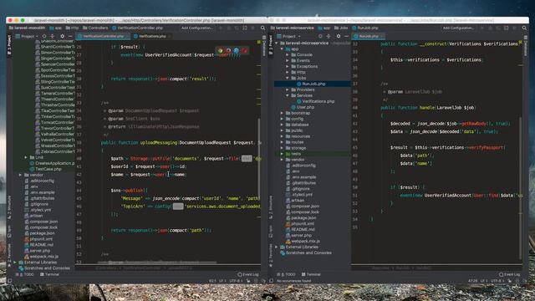The image size is (535, 301).
Task: Hide the microservice Project panel via minus icon
Action: pos(346,36)
